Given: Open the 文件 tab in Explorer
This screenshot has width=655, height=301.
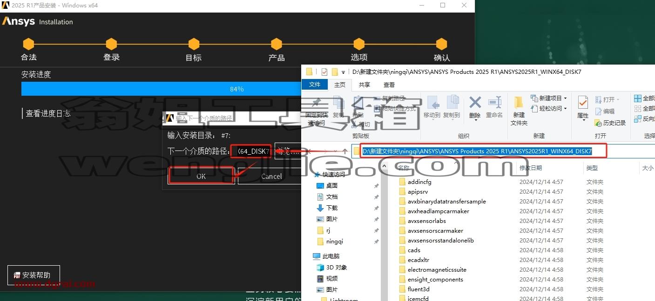Looking at the screenshot, I should [x=315, y=85].
